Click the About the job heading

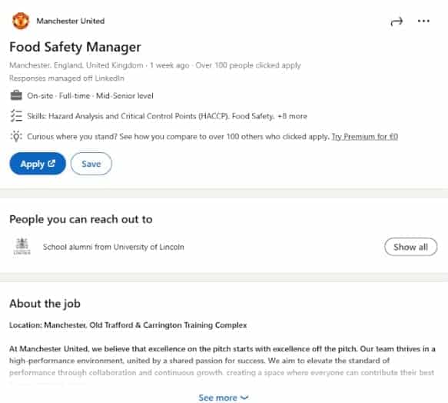(45, 304)
